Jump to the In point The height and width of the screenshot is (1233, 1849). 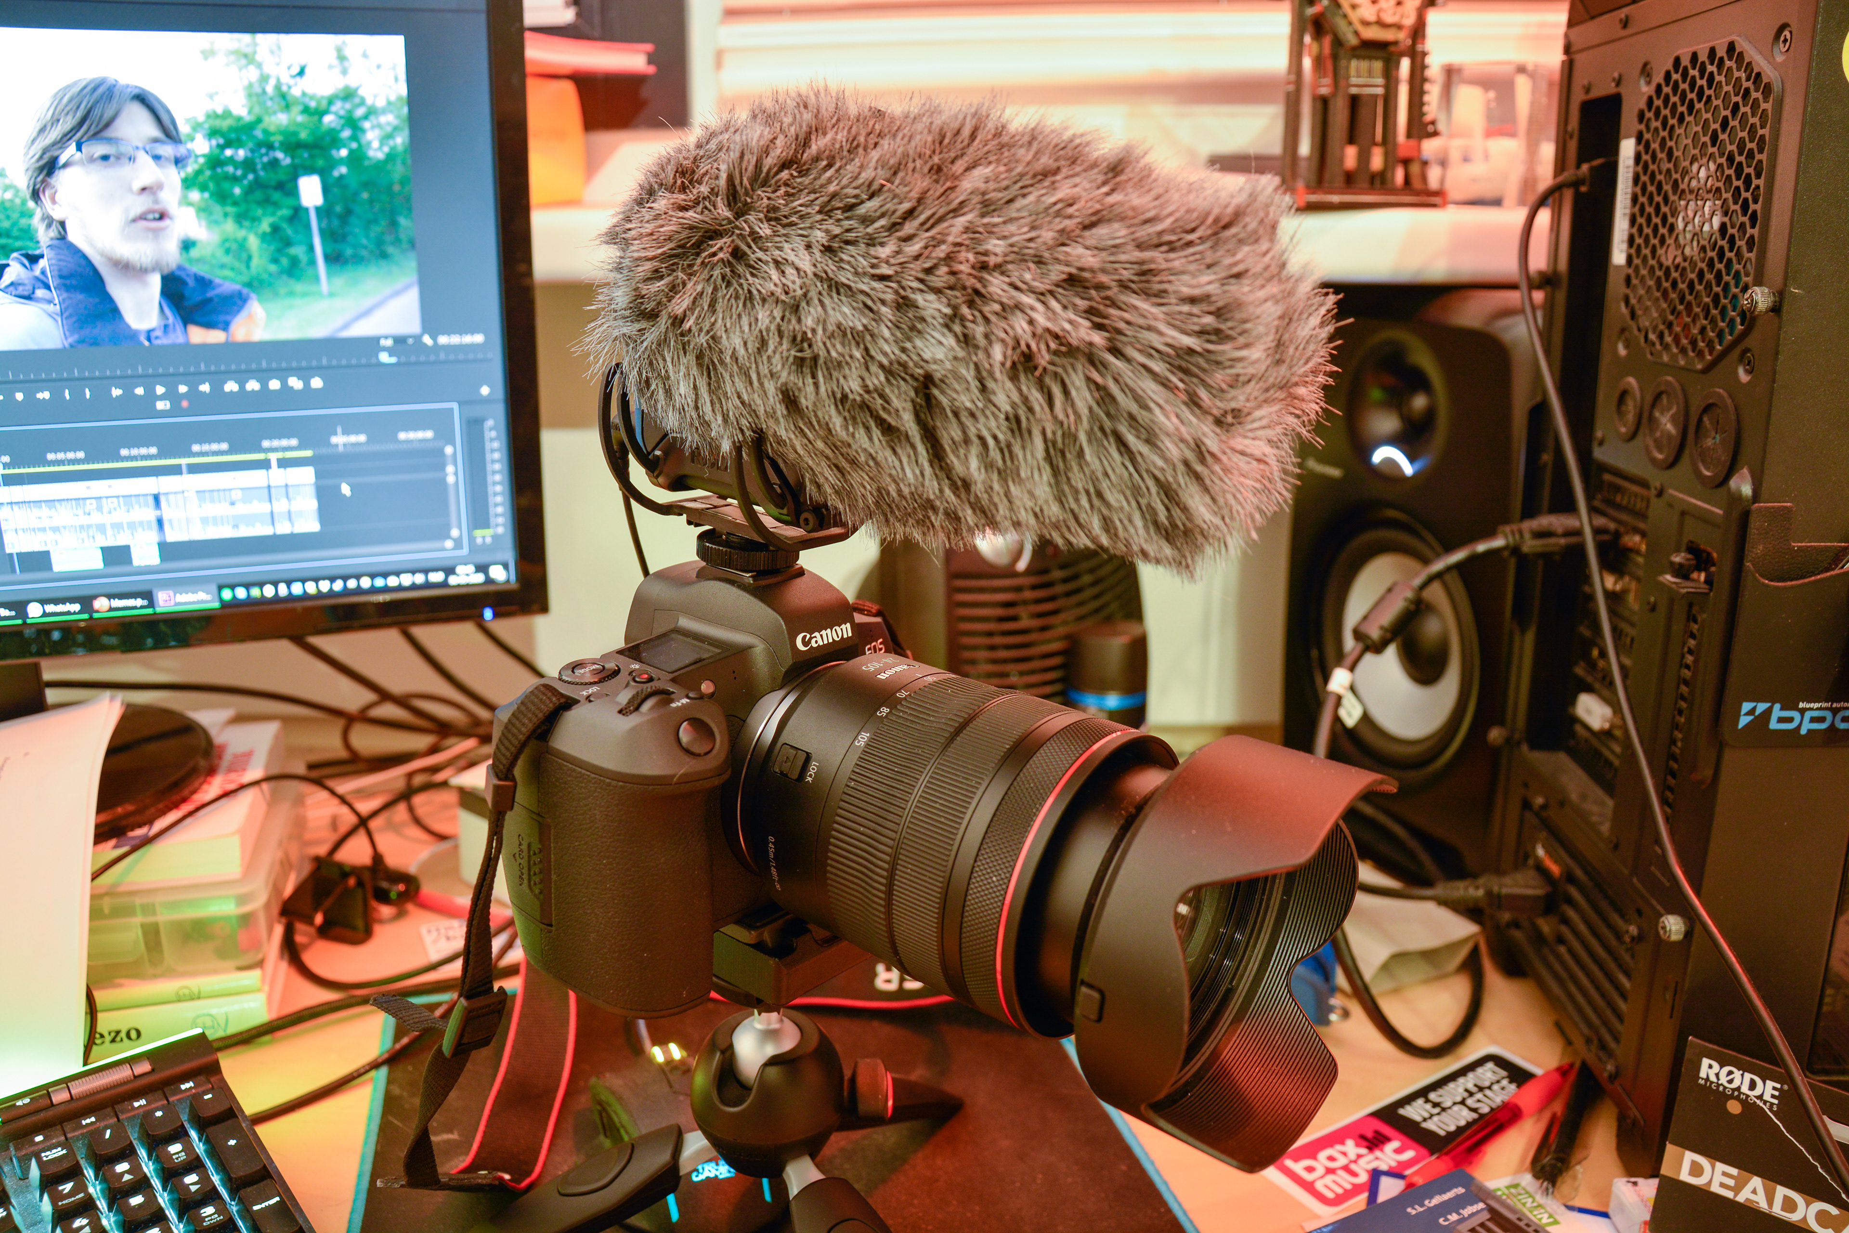coord(117,393)
